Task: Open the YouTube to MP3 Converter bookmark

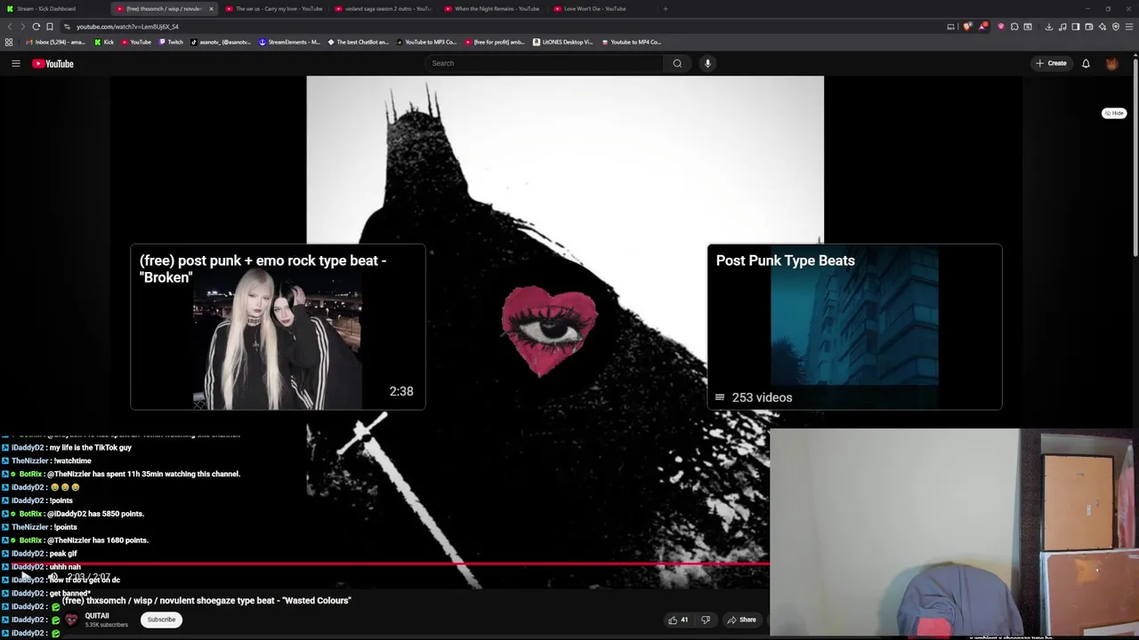Action: pyautogui.click(x=426, y=42)
